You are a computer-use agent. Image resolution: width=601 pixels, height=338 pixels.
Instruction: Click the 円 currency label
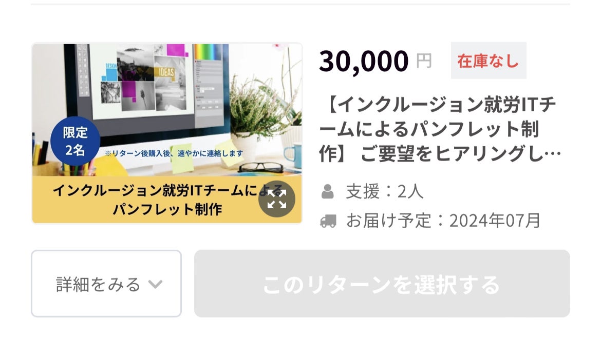424,61
